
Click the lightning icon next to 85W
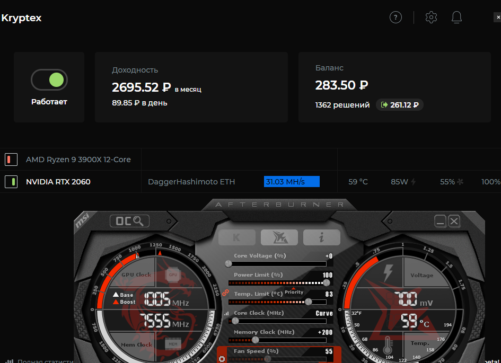[413, 182]
